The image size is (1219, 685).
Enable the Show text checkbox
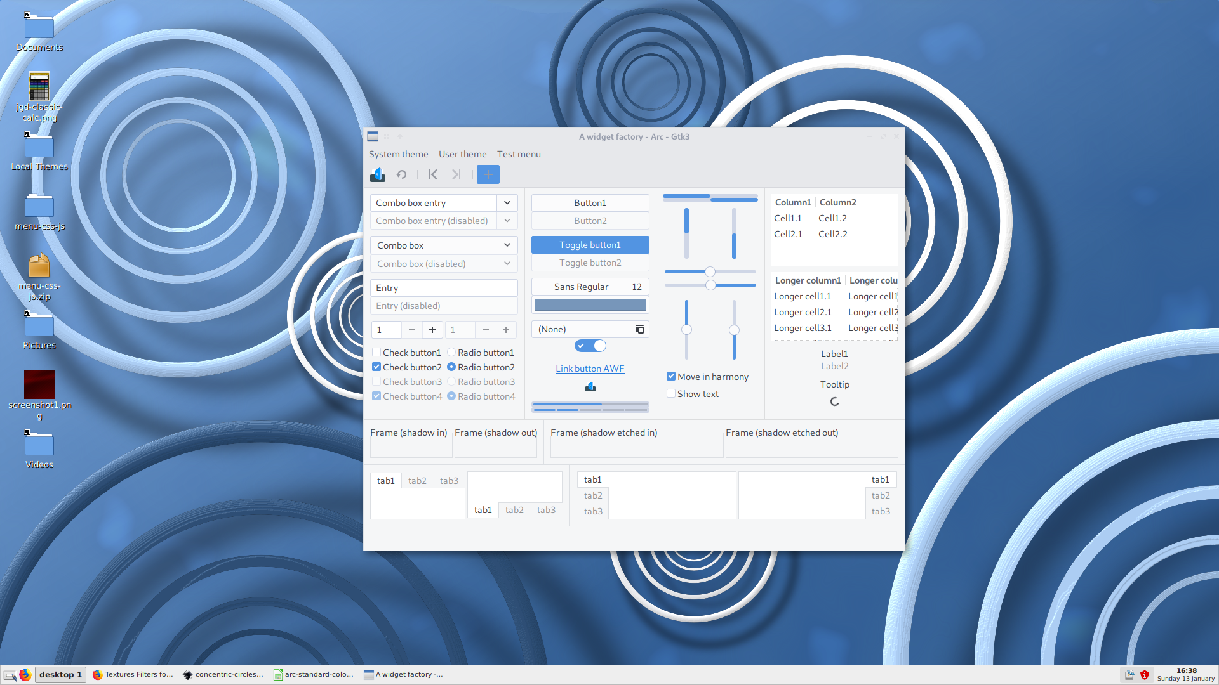click(x=693, y=394)
